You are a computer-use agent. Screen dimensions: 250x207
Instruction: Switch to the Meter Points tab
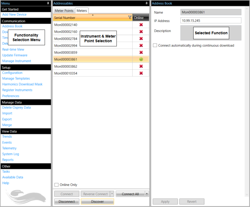[64, 11]
